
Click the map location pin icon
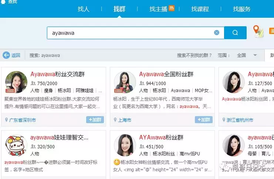point(258,31)
